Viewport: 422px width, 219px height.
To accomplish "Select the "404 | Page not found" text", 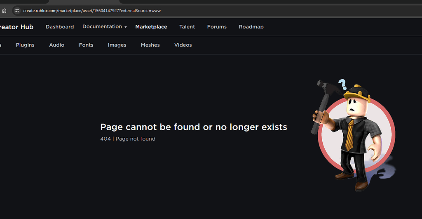I will (128, 139).
